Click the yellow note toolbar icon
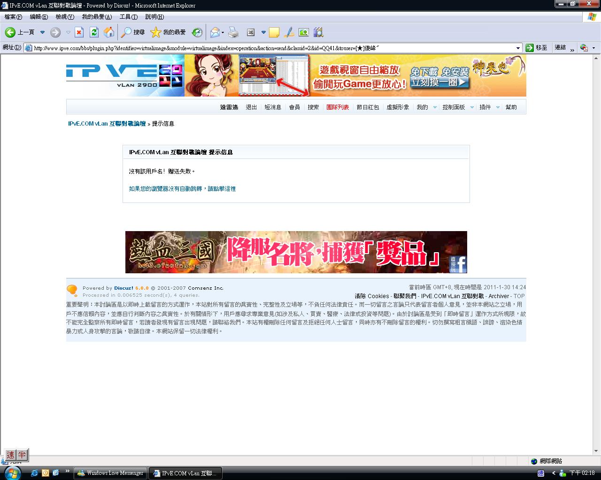The height and width of the screenshot is (480, 601). [274, 32]
